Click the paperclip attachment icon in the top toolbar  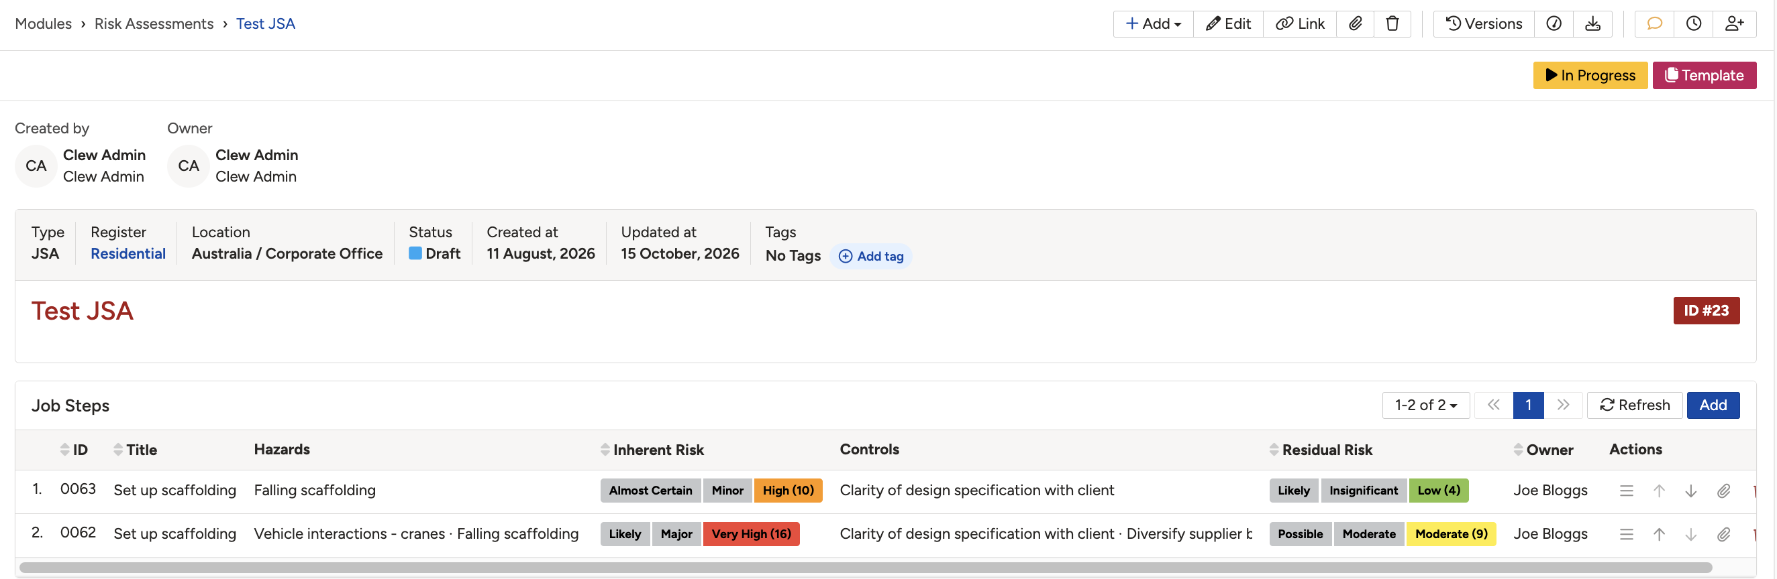[1355, 24]
